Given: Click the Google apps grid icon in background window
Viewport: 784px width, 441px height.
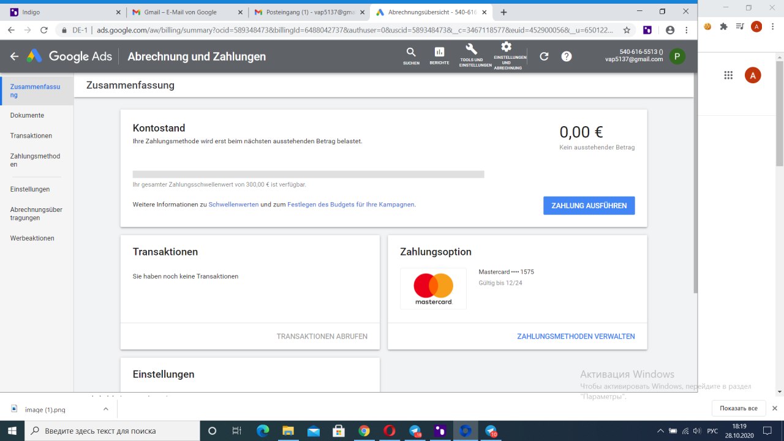Looking at the screenshot, I should pos(728,75).
